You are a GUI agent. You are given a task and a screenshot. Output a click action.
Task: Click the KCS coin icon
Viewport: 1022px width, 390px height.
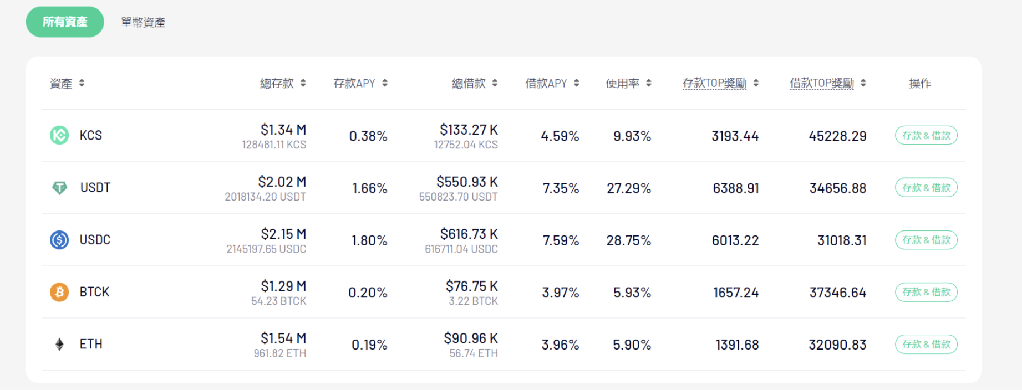pyautogui.click(x=59, y=135)
